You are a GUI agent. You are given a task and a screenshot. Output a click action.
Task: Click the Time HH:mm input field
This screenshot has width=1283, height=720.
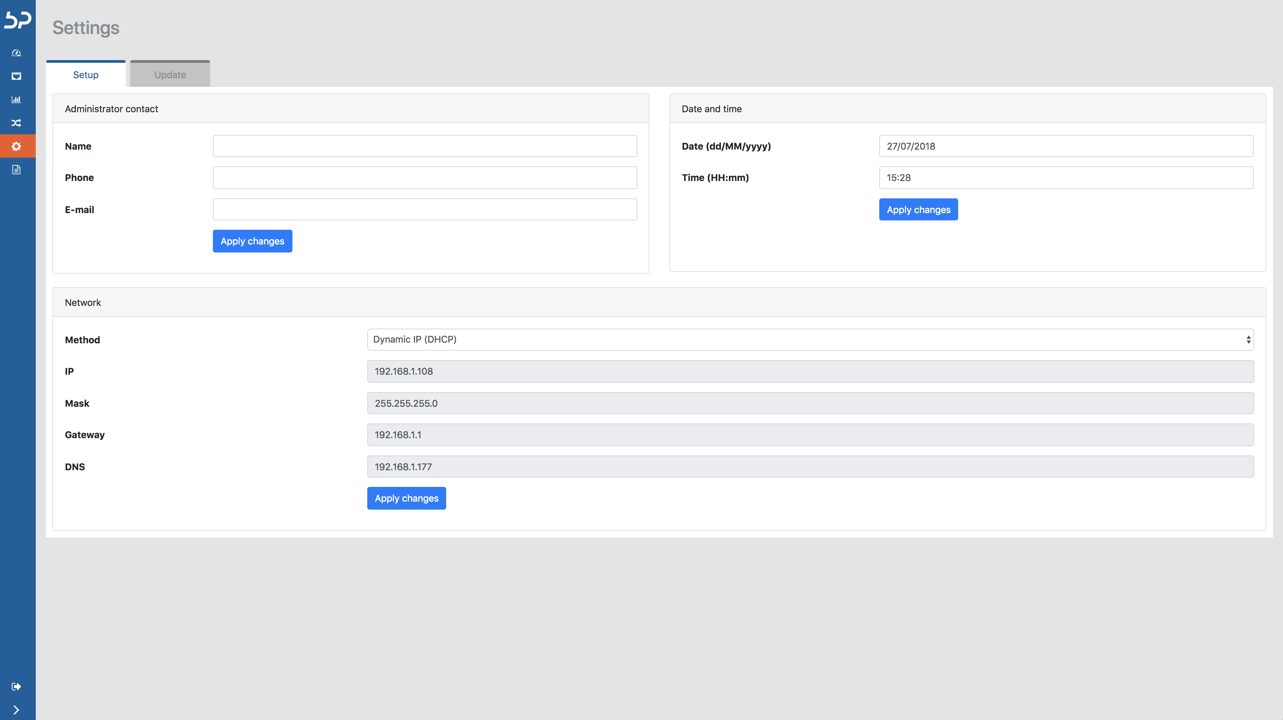pos(1065,178)
